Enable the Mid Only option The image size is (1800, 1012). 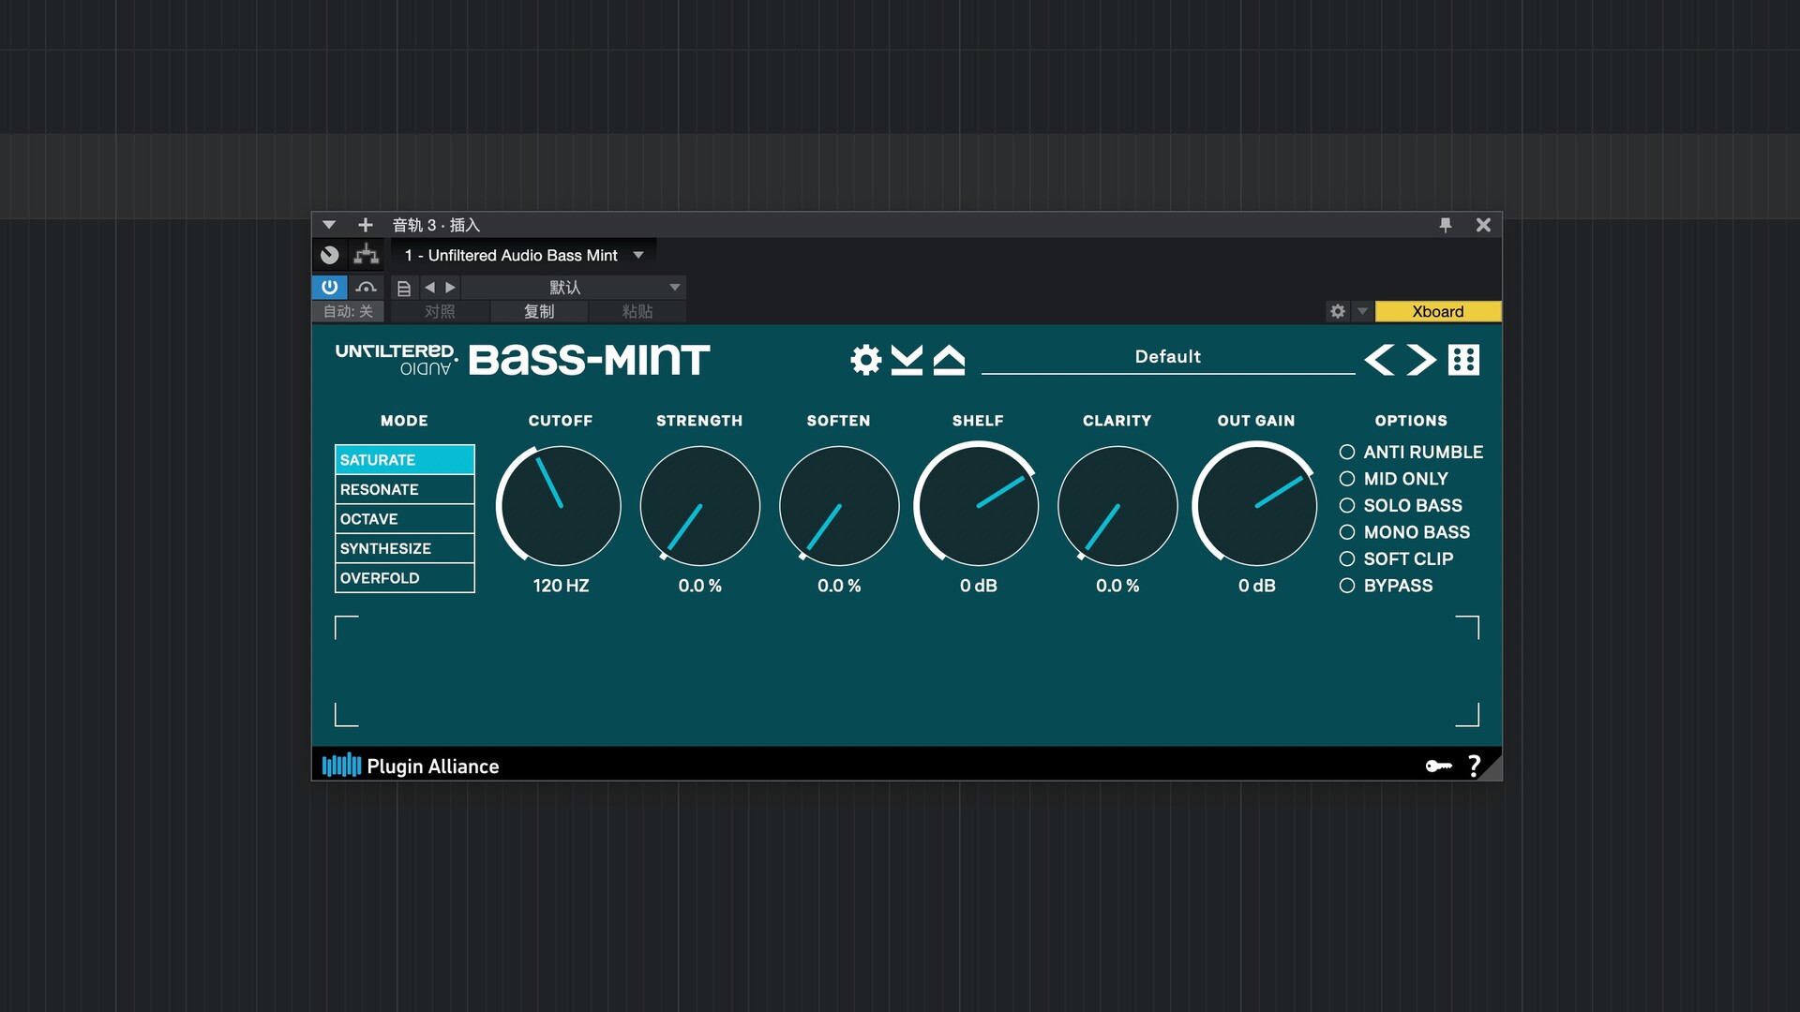(x=1394, y=479)
